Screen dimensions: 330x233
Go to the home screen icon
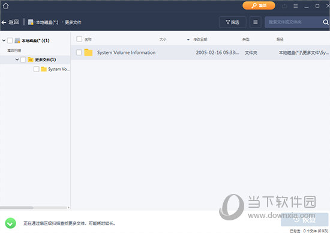click(x=5, y=5)
